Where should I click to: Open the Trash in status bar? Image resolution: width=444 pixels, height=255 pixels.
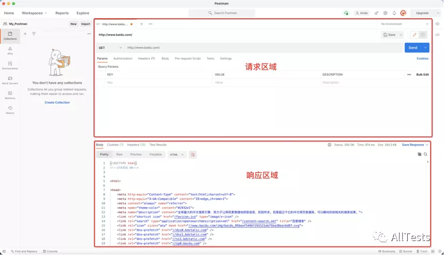pyautogui.click(x=422, y=251)
